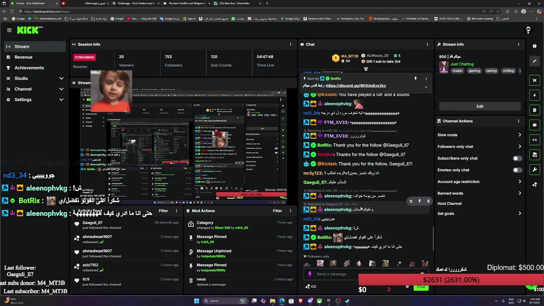The image size is (544, 306).
Task: Click the Windows Start button
Action: (x=196, y=301)
